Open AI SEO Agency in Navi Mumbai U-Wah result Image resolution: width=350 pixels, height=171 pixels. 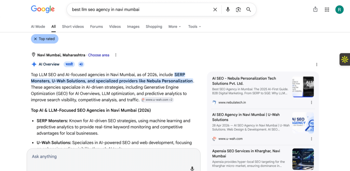(246, 117)
